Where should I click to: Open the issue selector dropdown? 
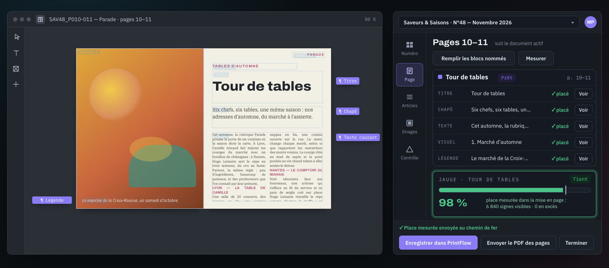pos(489,22)
